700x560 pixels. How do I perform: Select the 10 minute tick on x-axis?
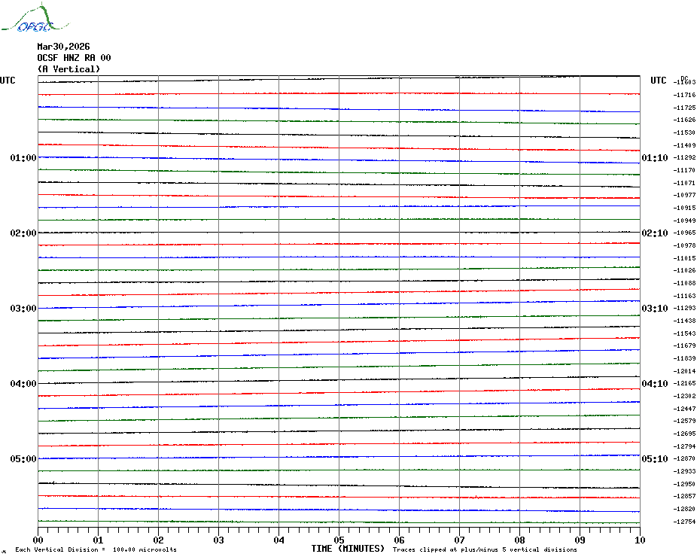click(x=639, y=540)
